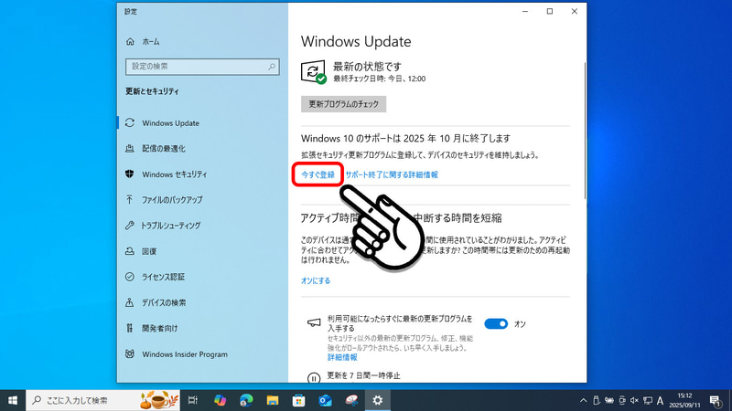Open the Snipping Tool taskbar icon
Image resolution: width=732 pixels, height=411 pixels.
pyautogui.click(x=351, y=400)
